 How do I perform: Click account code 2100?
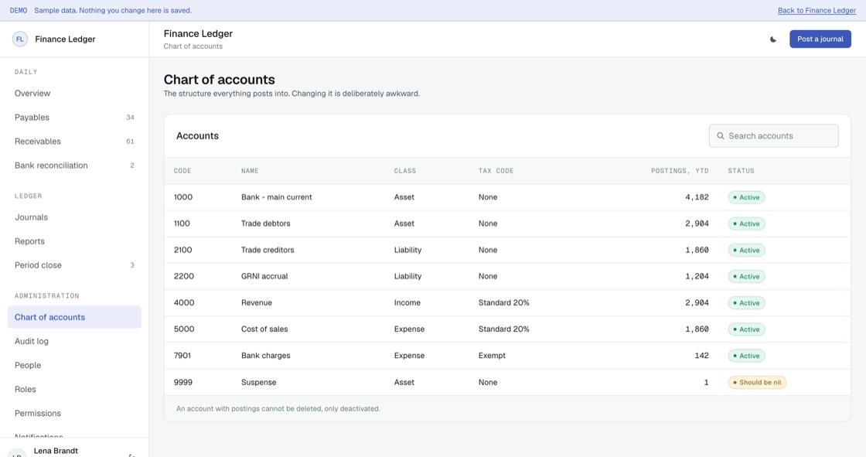point(182,250)
